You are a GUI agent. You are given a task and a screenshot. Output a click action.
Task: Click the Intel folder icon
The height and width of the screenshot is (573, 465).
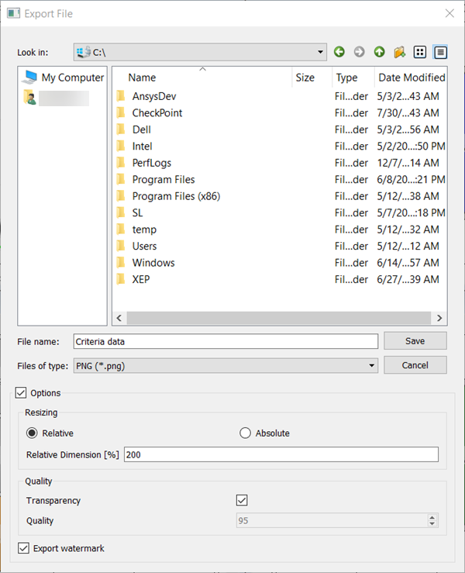121,146
